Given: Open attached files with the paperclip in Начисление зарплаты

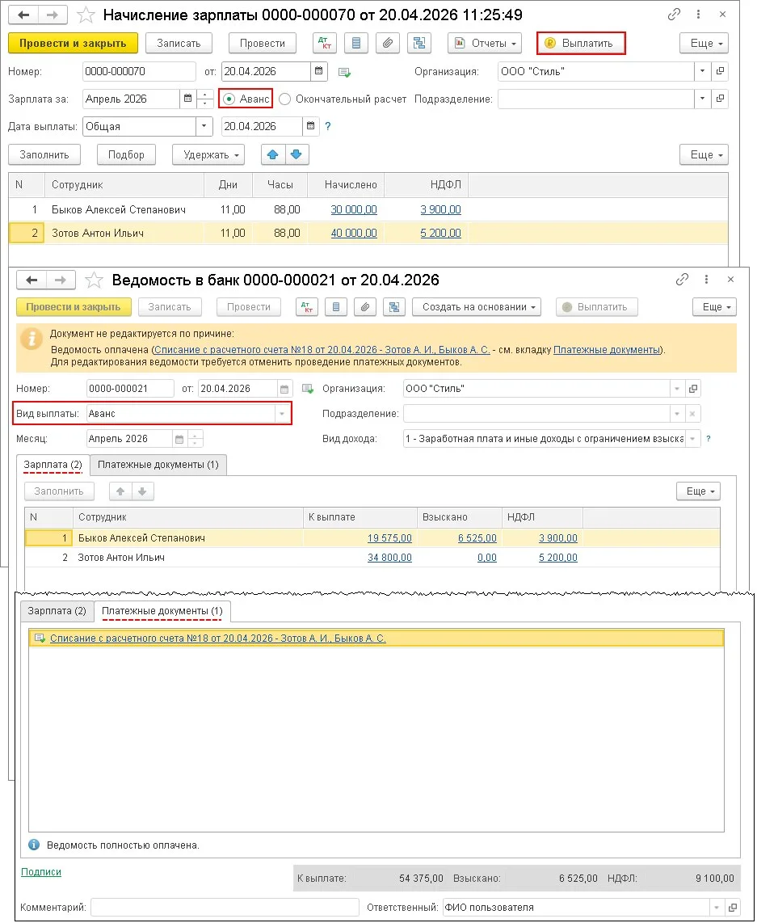Looking at the screenshot, I should point(387,43).
